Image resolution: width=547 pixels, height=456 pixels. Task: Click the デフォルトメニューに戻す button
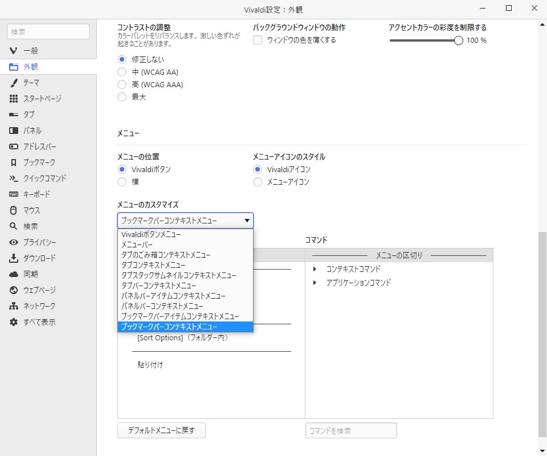[x=161, y=430]
